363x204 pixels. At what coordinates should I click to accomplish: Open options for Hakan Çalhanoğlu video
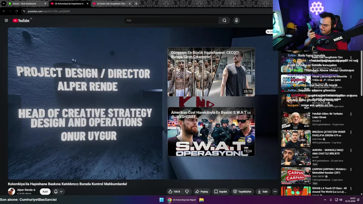point(351,77)
